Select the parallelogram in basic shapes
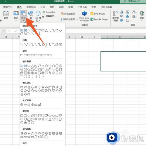The height and width of the screenshot is (146, 146). [39, 66]
